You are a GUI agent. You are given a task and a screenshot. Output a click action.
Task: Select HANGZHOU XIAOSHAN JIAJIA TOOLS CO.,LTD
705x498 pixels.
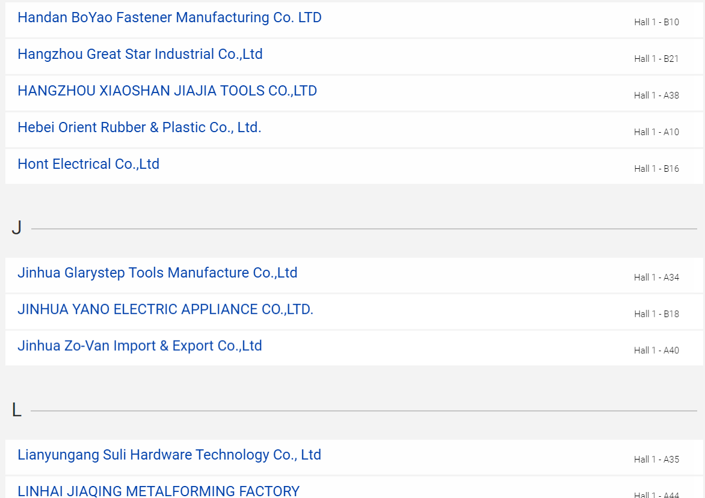167,91
